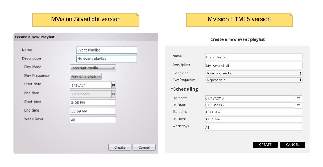The image size is (323, 167).
Task: Click Create button in Silverlight dialog
Action: click(120, 148)
